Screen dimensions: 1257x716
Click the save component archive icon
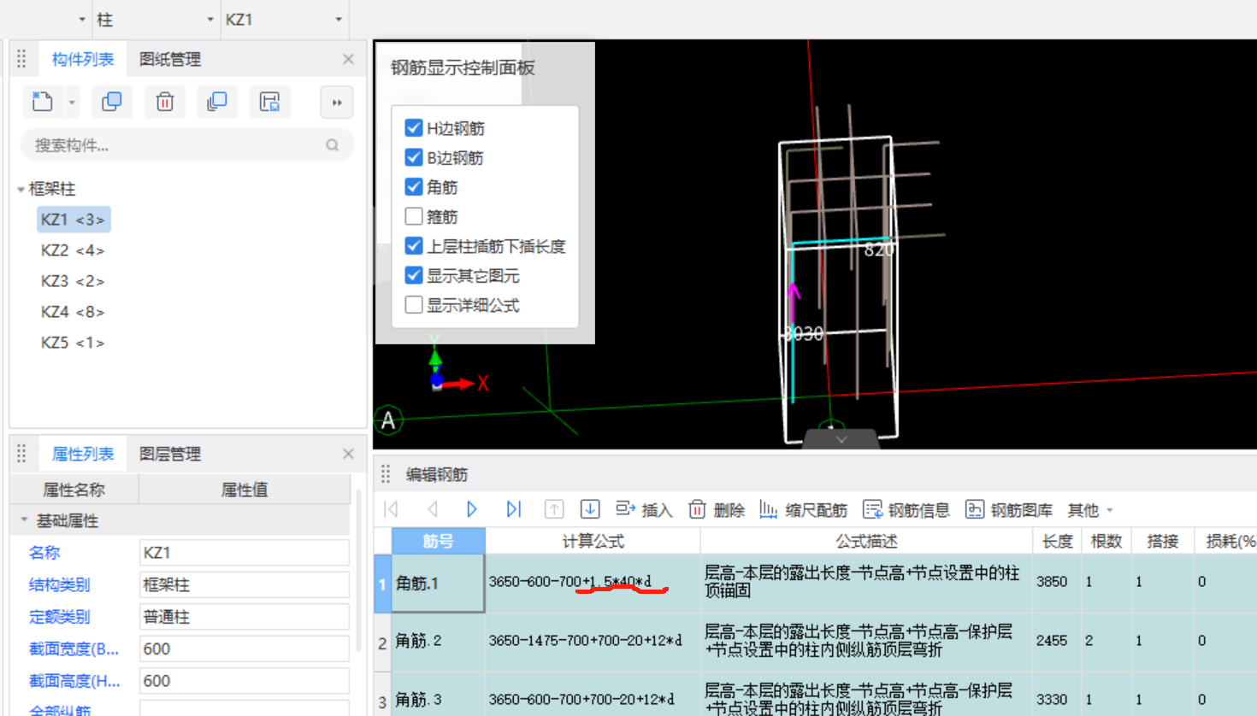270,102
